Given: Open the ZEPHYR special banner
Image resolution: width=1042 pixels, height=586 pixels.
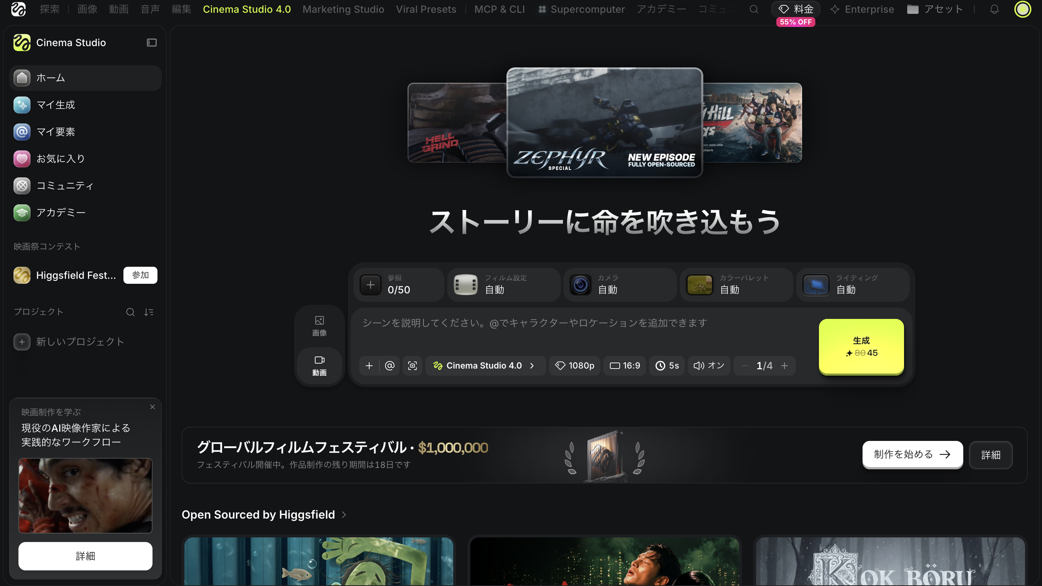Looking at the screenshot, I should click(605, 122).
